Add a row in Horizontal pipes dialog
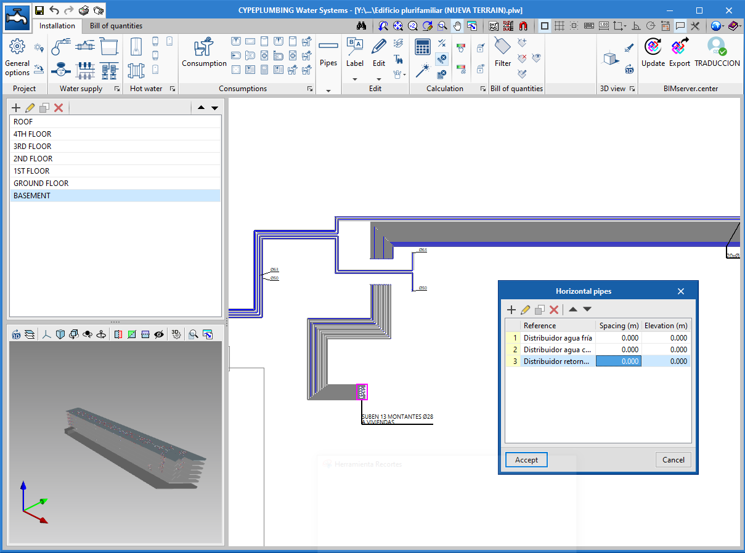Screen dimensions: 745x553 [x=511, y=310]
